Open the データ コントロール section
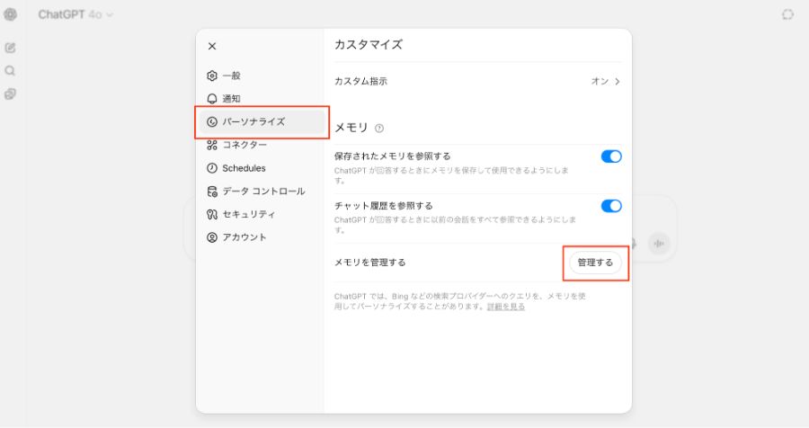This screenshot has height=428, width=809. [262, 192]
